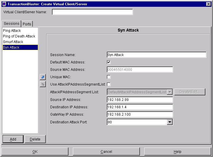
Task: Open Help for this dialog
Action: coord(178,152)
